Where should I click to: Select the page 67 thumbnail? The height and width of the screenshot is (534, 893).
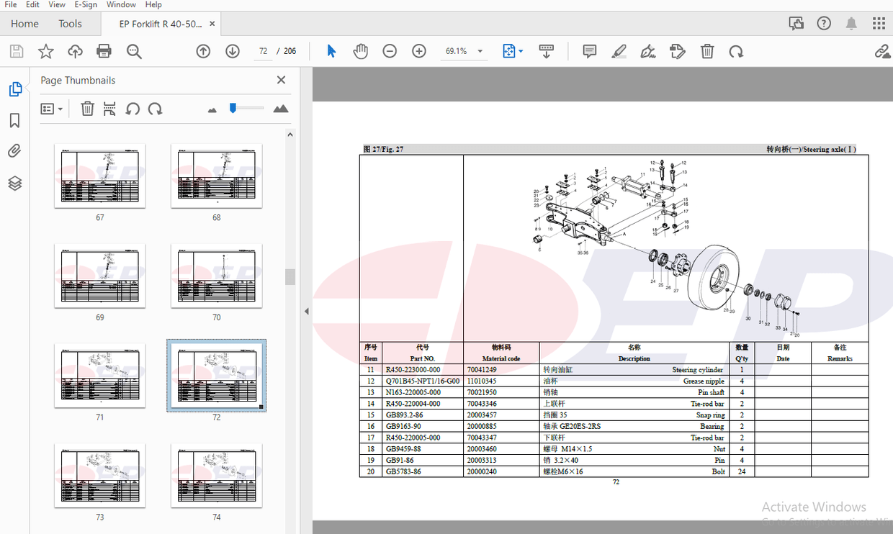click(100, 176)
